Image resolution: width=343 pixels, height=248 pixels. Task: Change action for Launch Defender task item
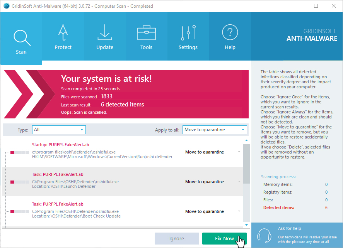click(x=213, y=182)
